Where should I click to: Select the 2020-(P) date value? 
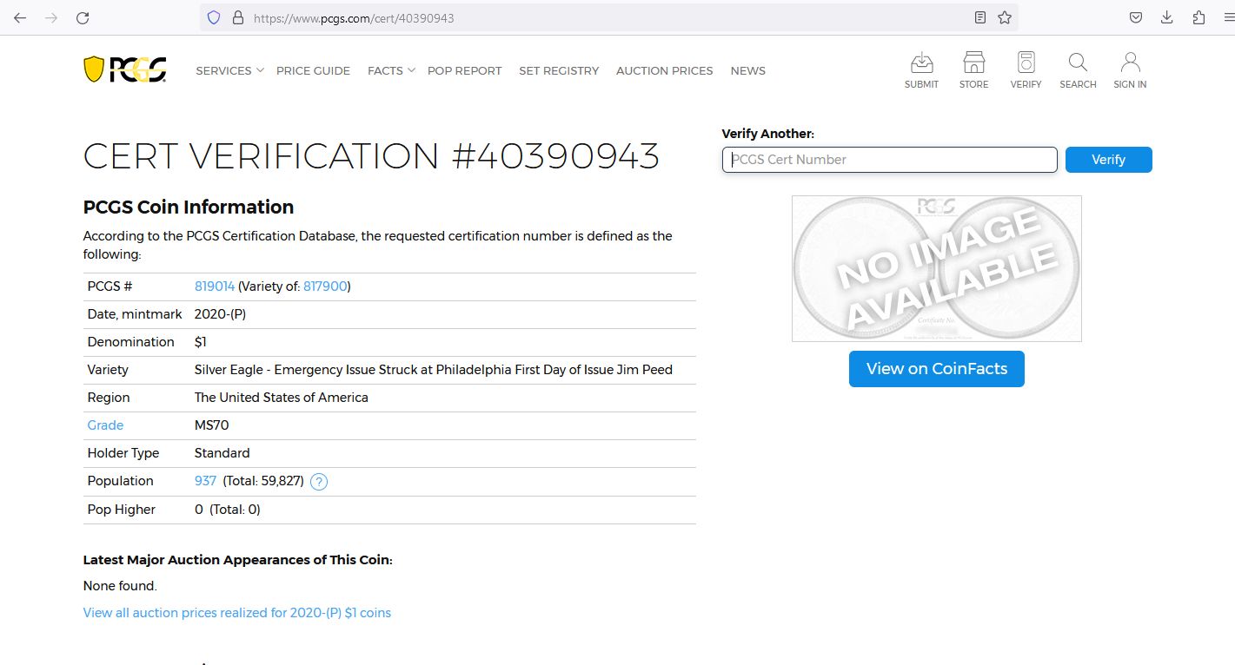click(220, 314)
